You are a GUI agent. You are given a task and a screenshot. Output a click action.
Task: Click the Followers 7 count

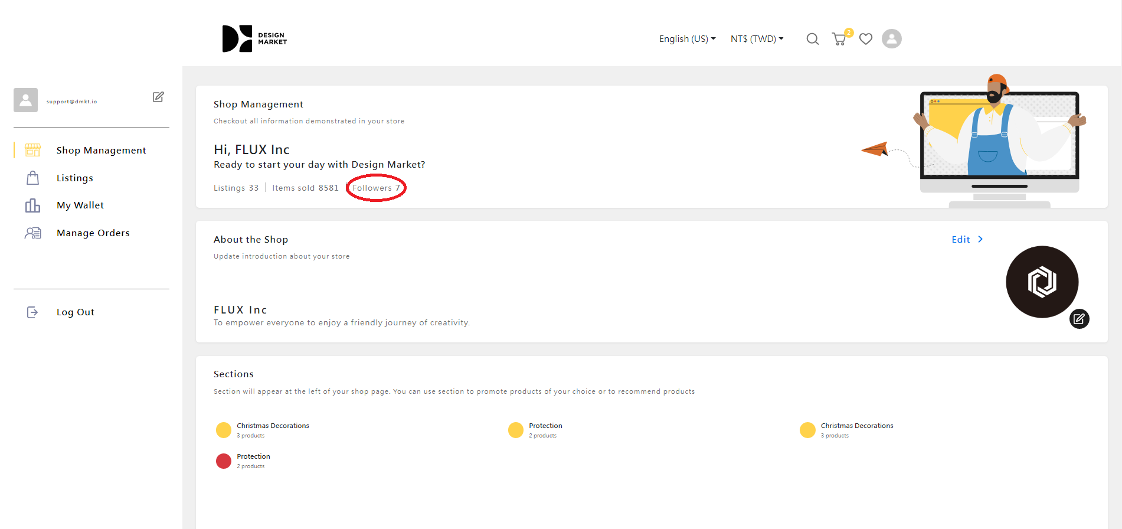pyautogui.click(x=376, y=188)
